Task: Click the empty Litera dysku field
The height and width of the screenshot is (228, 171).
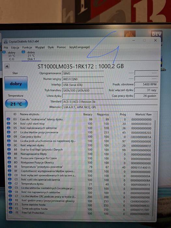Action: click(83, 96)
